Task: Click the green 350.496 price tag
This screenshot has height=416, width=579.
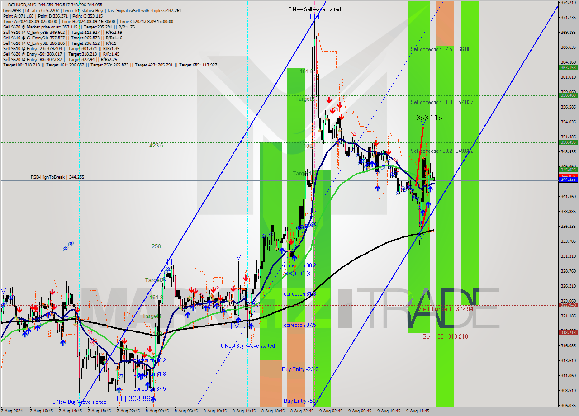Action: (568, 142)
